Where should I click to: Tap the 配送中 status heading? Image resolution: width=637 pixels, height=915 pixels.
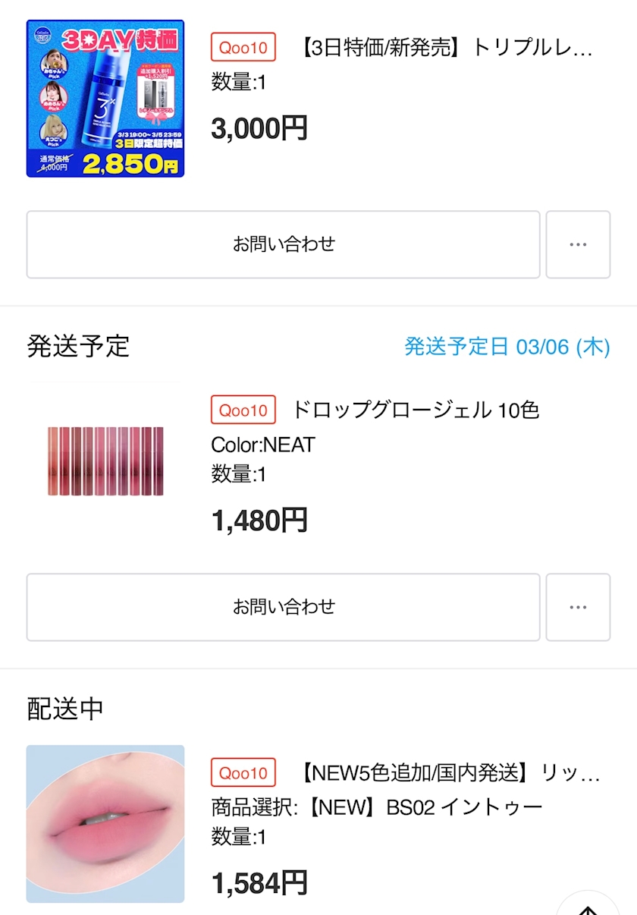point(65,709)
